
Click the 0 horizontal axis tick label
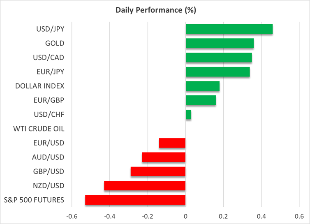[185, 216]
